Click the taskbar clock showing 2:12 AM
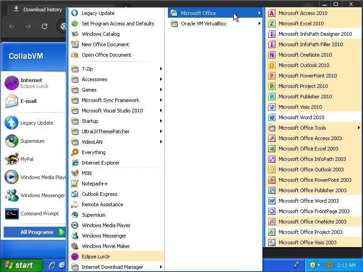This screenshot has width=363, height=272. [x=346, y=265]
